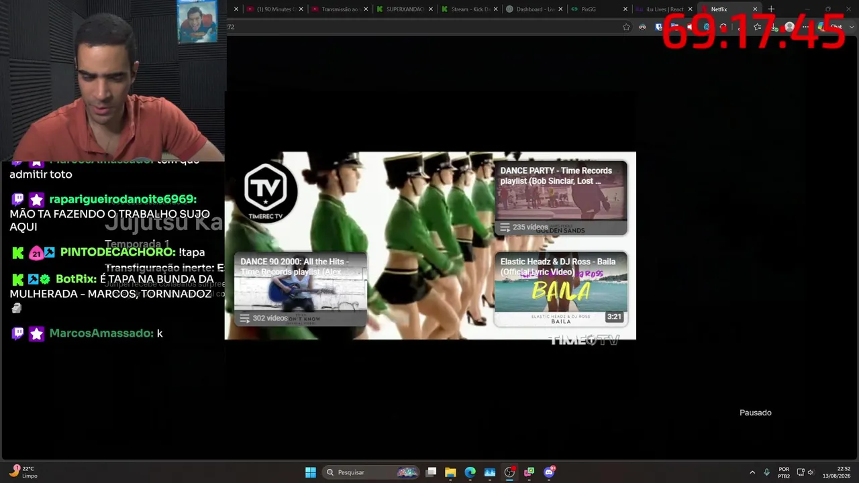The width and height of the screenshot is (859, 483).
Task: Open Elastic Headz & DJ Ross Baila video
Action: [561, 289]
